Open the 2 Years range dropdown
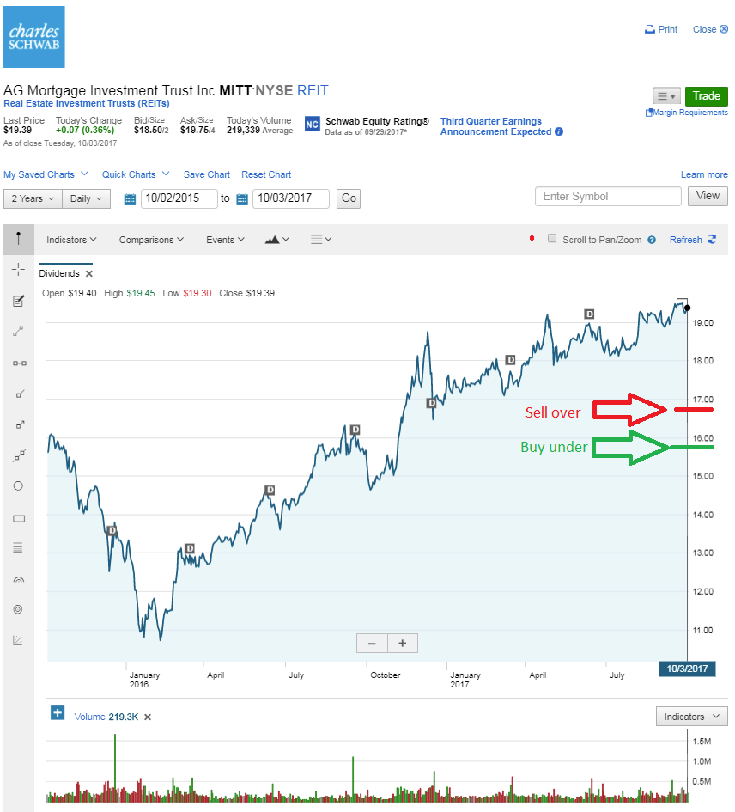Image resolution: width=735 pixels, height=812 pixels. coord(33,198)
